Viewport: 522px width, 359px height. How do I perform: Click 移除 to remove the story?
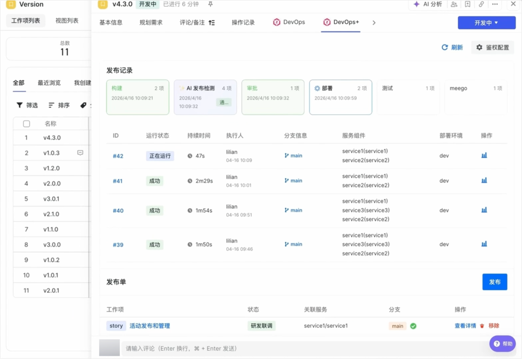coord(490,326)
